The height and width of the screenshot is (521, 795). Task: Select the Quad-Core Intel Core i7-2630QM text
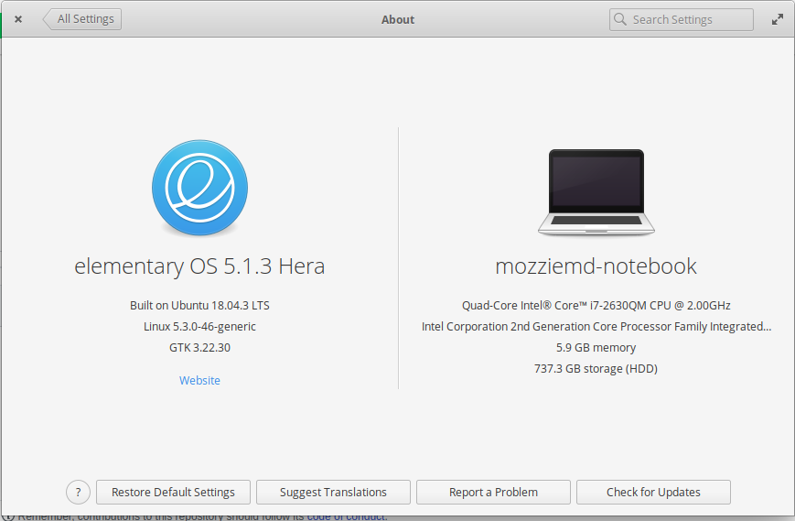tap(596, 306)
